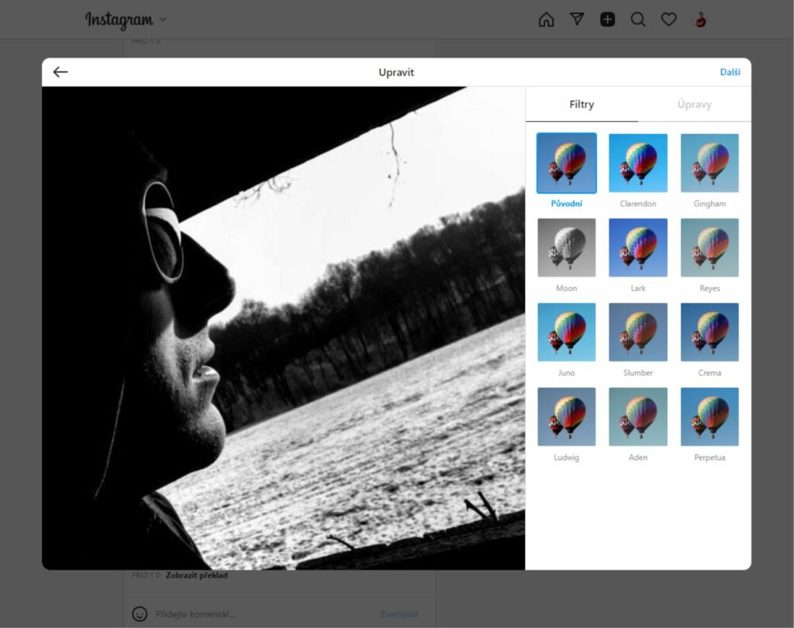Apply the Ludwig filter
794x628 pixels.
tap(566, 417)
